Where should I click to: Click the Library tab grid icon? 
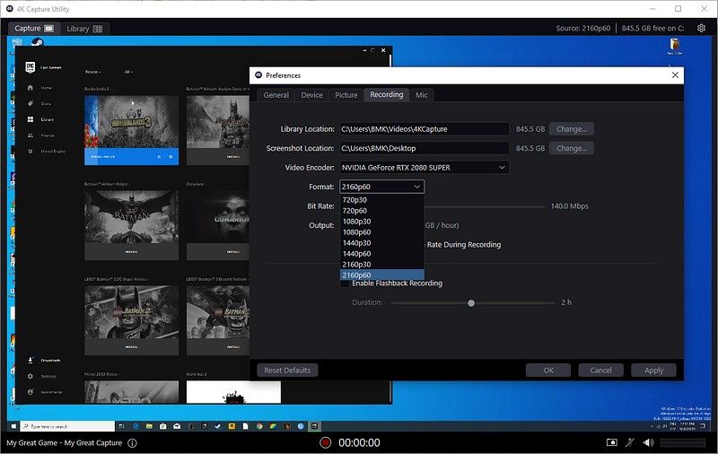tap(98, 29)
